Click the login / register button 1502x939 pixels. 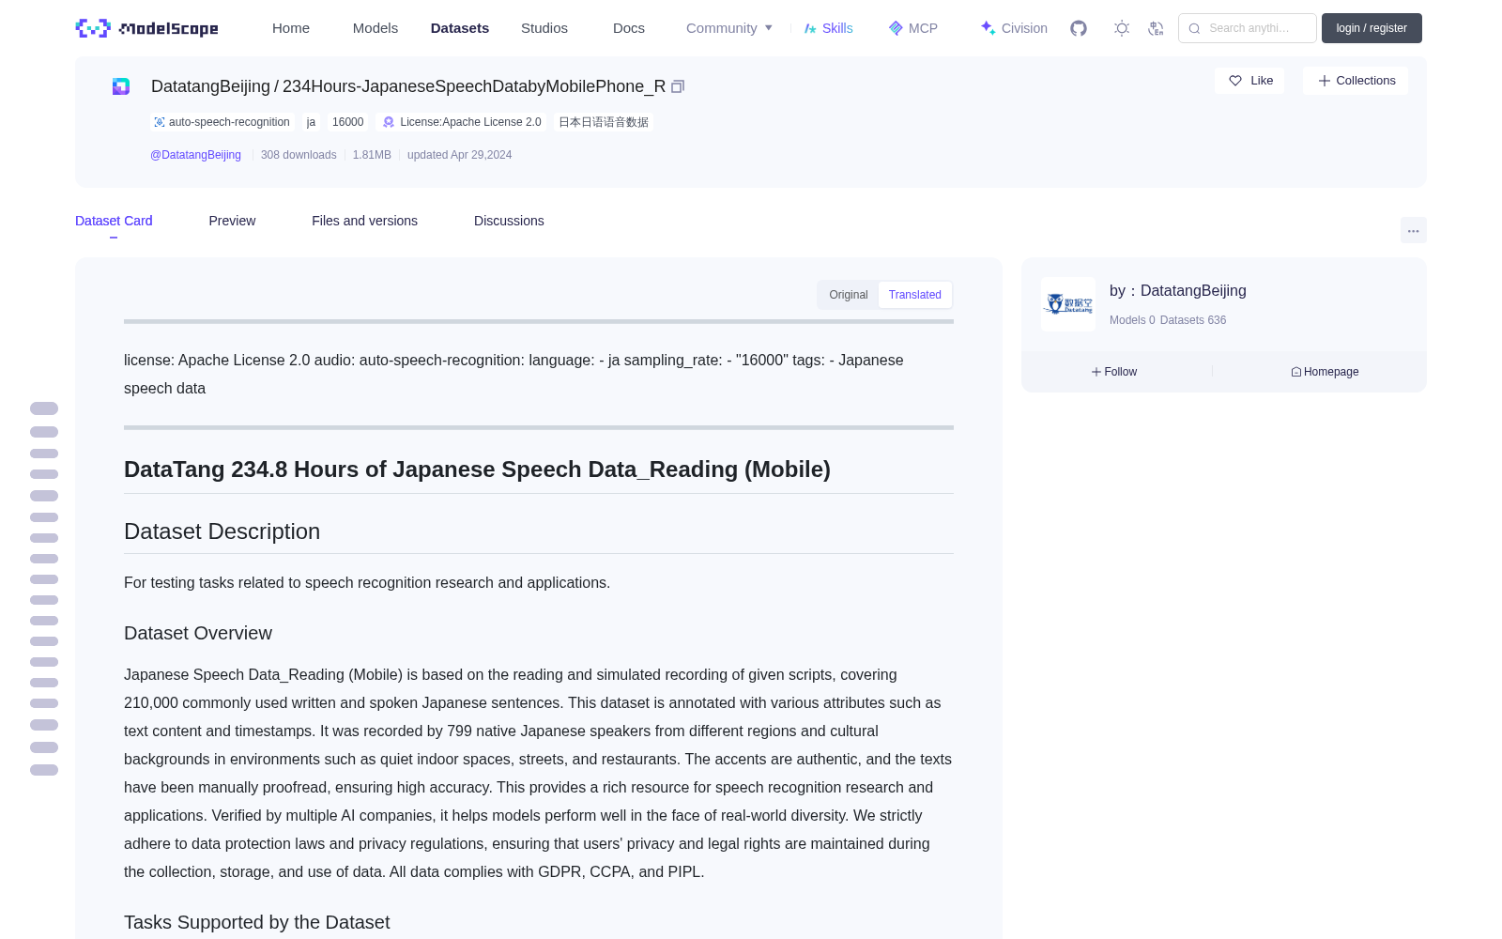coord(1372,28)
